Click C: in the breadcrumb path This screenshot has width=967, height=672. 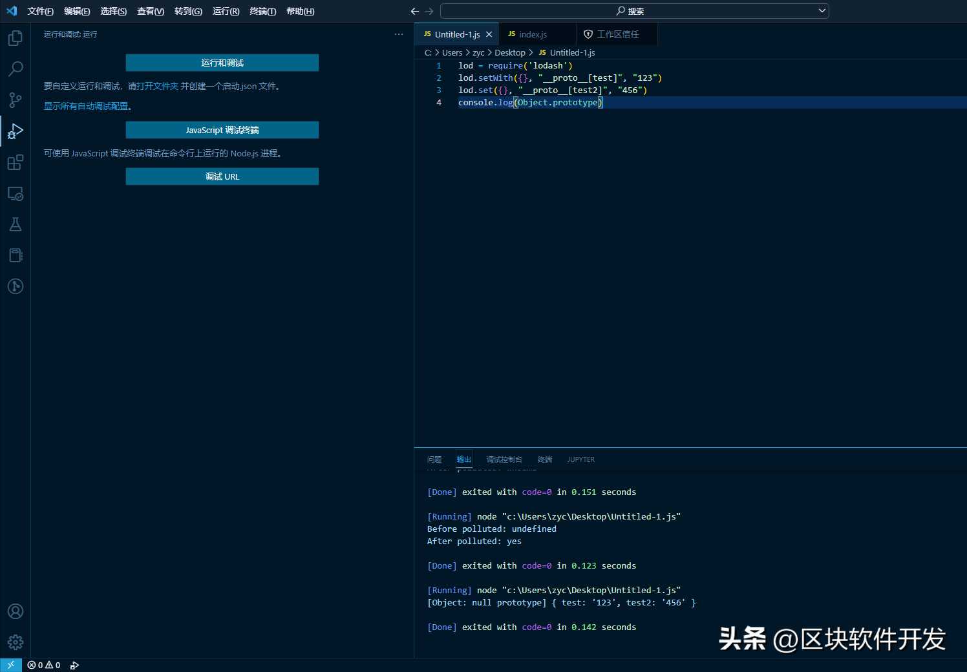[x=428, y=52]
